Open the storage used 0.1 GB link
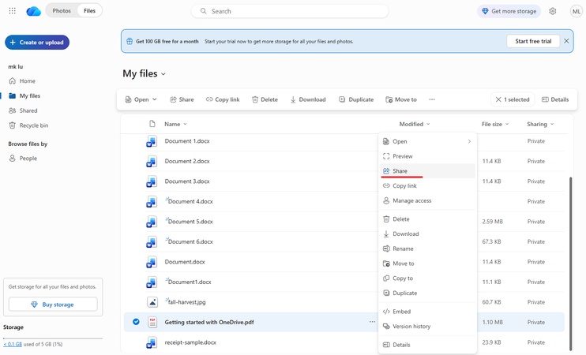Viewport: 586px width, 355px height. pyautogui.click(x=13, y=344)
